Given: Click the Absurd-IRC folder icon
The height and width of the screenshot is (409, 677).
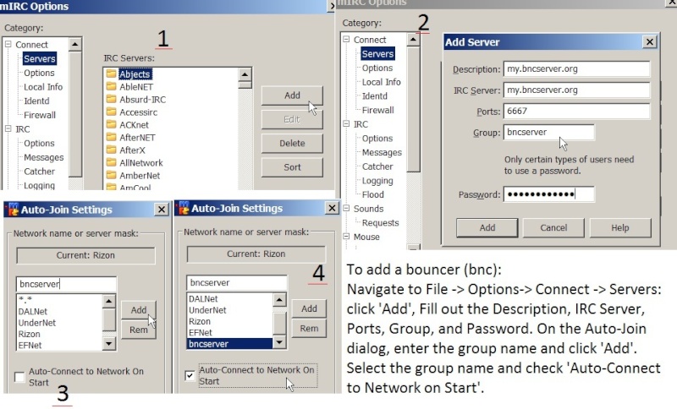Looking at the screenshot, I should (x=112, y=99).
